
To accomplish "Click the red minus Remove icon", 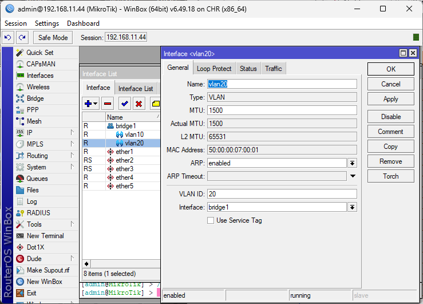I will point(107,104).
